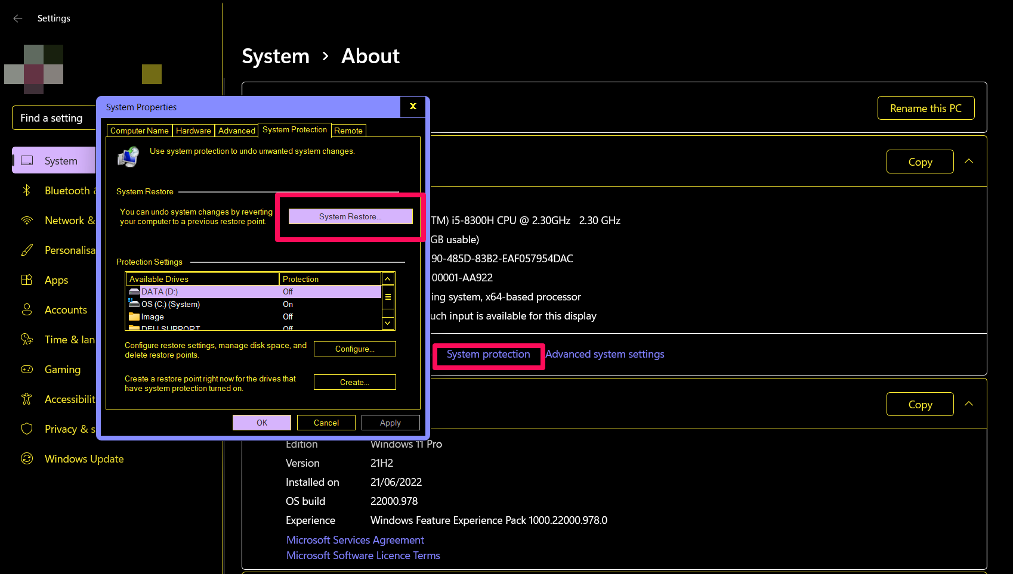
Task: Open Windows Update settings
Action: 84,459
